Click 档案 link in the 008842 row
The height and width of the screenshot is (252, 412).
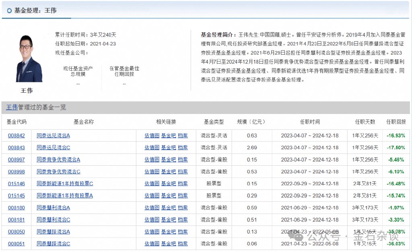pyautogui.click(x=183, y=136)
